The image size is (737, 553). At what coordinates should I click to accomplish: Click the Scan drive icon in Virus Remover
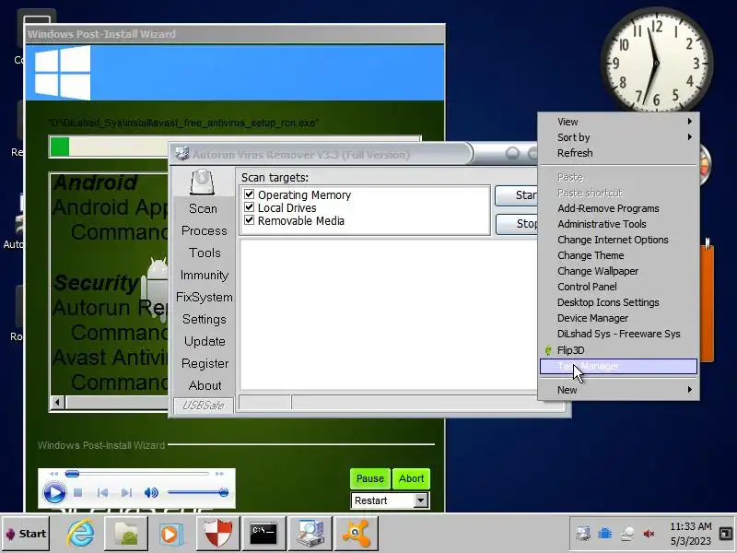(203, 182)
